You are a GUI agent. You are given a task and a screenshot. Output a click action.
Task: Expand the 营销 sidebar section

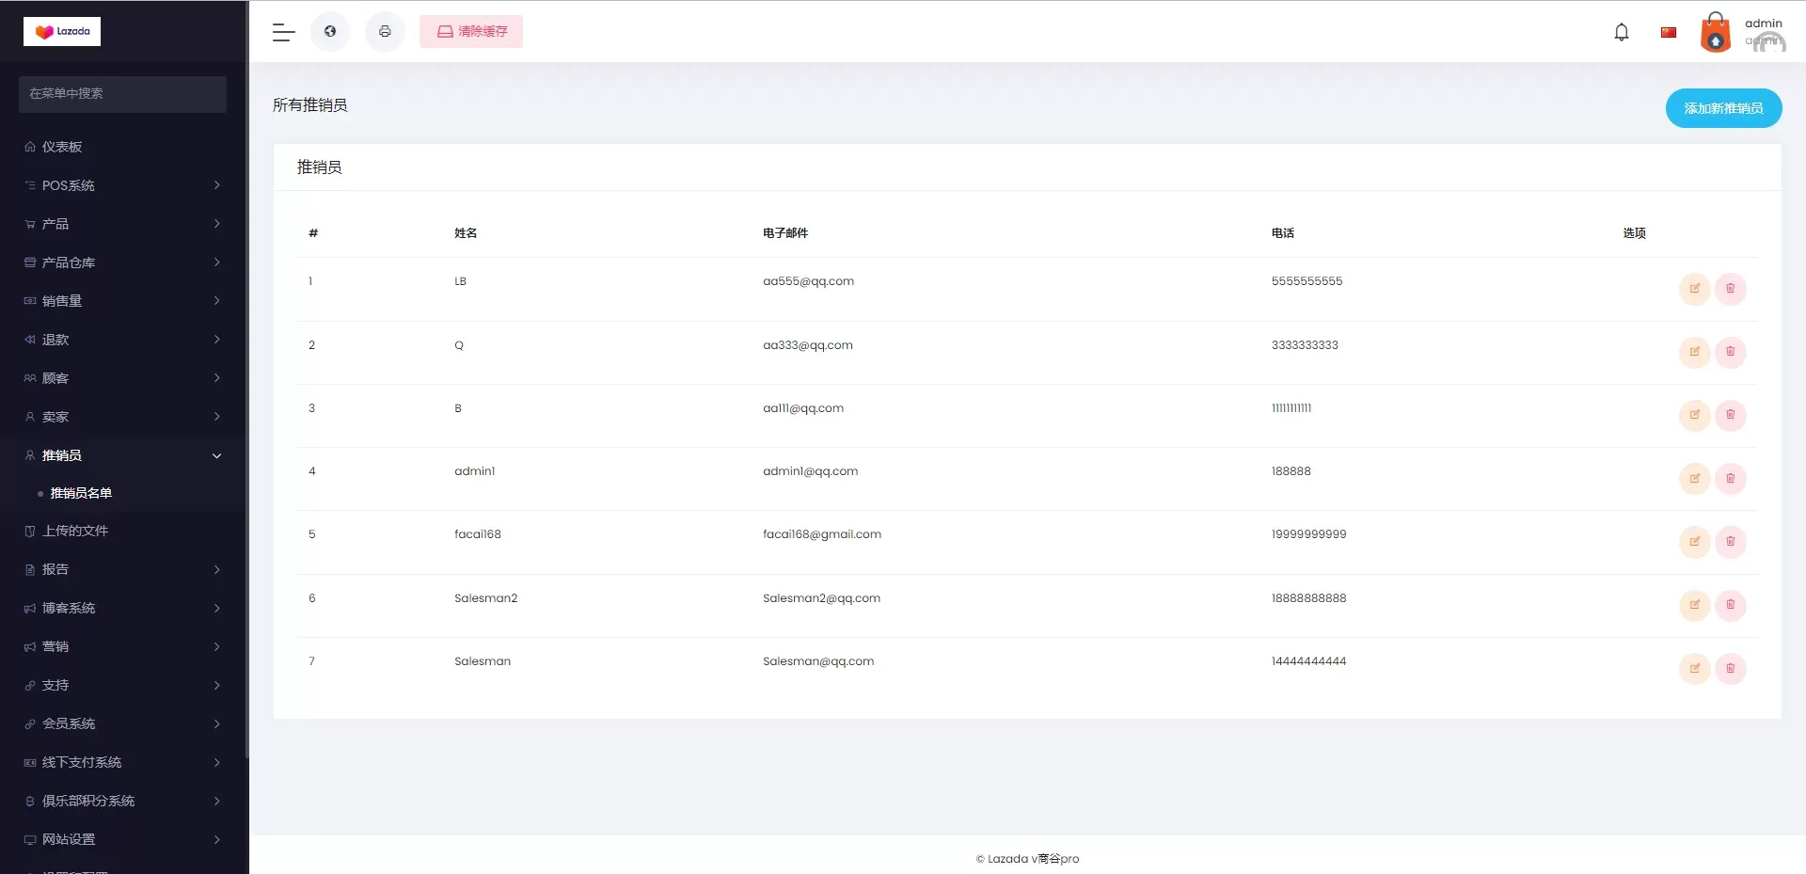click(x=122, y=646)
